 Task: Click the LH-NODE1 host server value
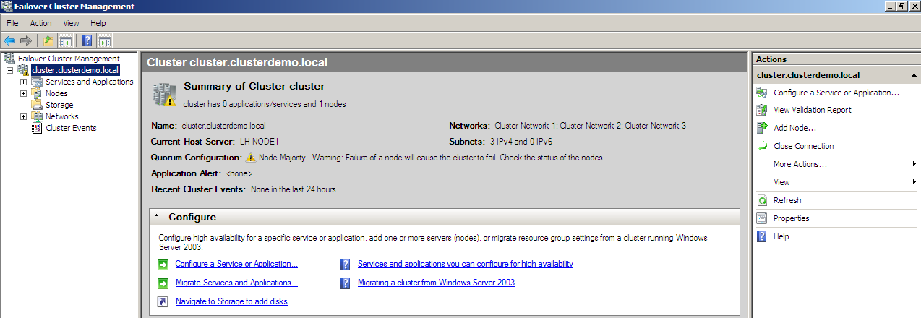click(x=260, y=142)
